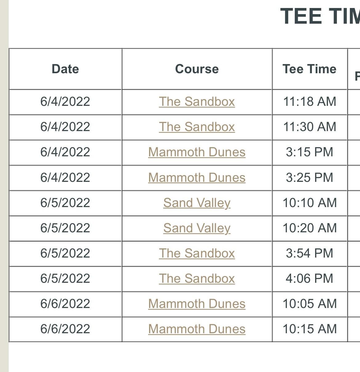Click Mammoth Dunes link for 3:25 PM
Image resolution: width=360 pixels, height=372 pixels.
click(197, 178)
